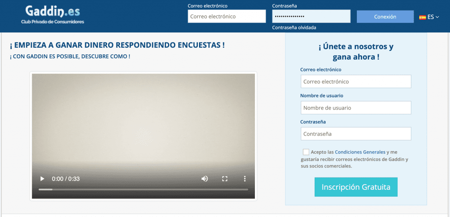Image resolution: width=450 pixels, height=217 pixels.
Task: Click the Gaddin.es logo
Action: click(x=52, y=14)
